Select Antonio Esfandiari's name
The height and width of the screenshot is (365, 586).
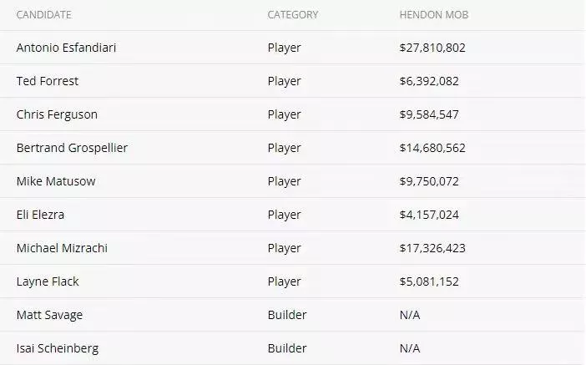[x=66, y=48]
